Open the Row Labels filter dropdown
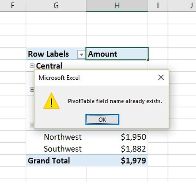 pyautogui.click(x=81, y=54)
